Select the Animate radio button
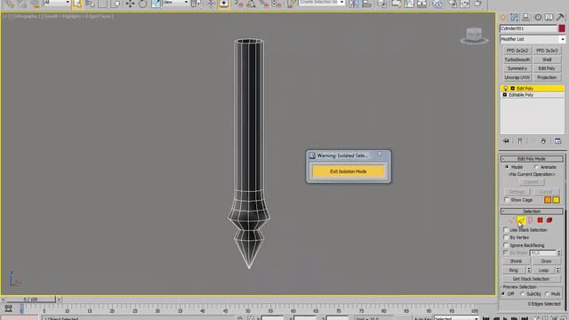Screen dimensions: 569x320 [x=536, y=167]
